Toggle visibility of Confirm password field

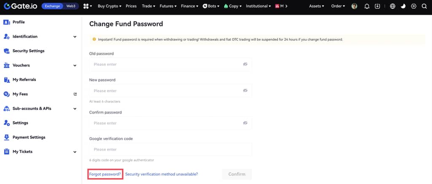tap(245, 123)
